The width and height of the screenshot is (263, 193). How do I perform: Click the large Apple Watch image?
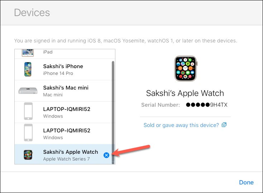tap(186, 68)
